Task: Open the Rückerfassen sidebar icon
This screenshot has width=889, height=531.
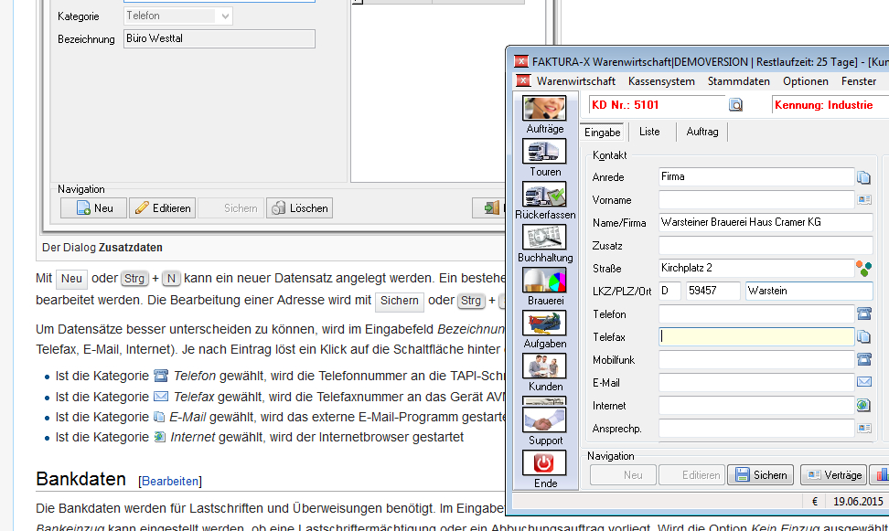Action: click(x=544, y=195)
